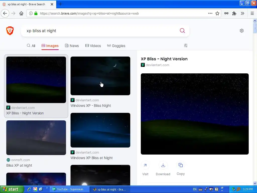
Task: Click Windows XP - Bliss Night caption
Action: click(x=91, y=106)
